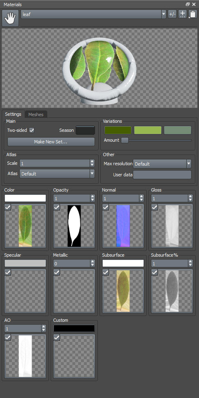The image size is (199, 398).
Task: Click the Make New Set button
Action: [51, 142]
